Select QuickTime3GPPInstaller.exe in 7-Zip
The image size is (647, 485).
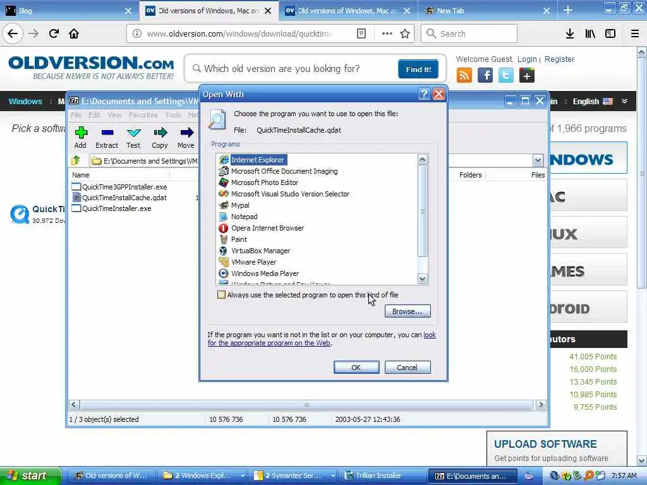click(x=119, y=187)
